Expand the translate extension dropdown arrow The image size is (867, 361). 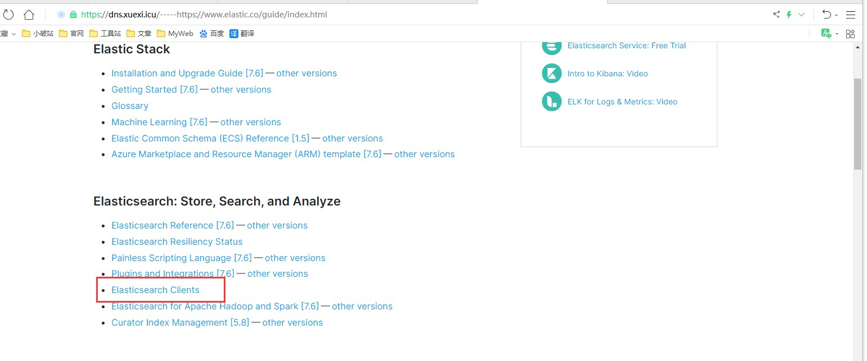[837, 34]
